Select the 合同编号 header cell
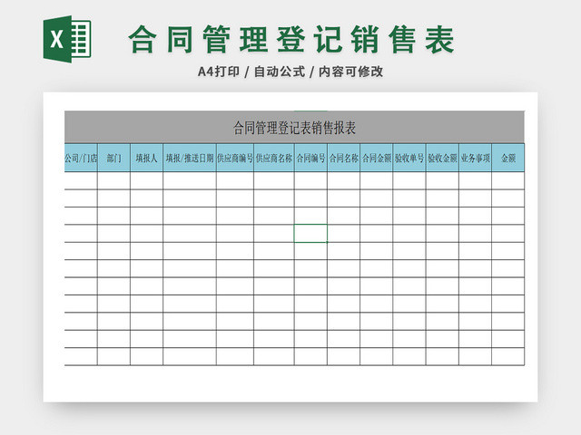Viewport: 581px width, 435px height. tap(310, 158)
